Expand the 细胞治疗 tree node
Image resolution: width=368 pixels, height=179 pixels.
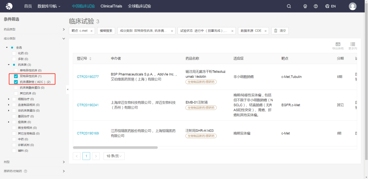click(x=9, y=99)
